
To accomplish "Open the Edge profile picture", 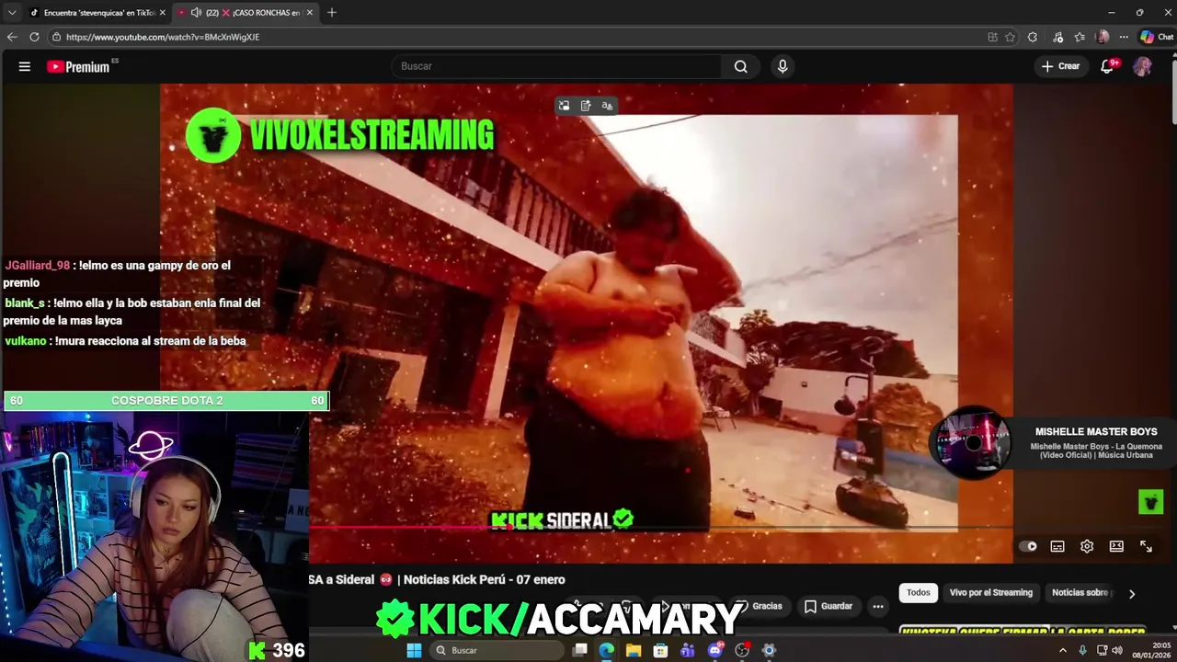I will click(x=1103, y=37).
